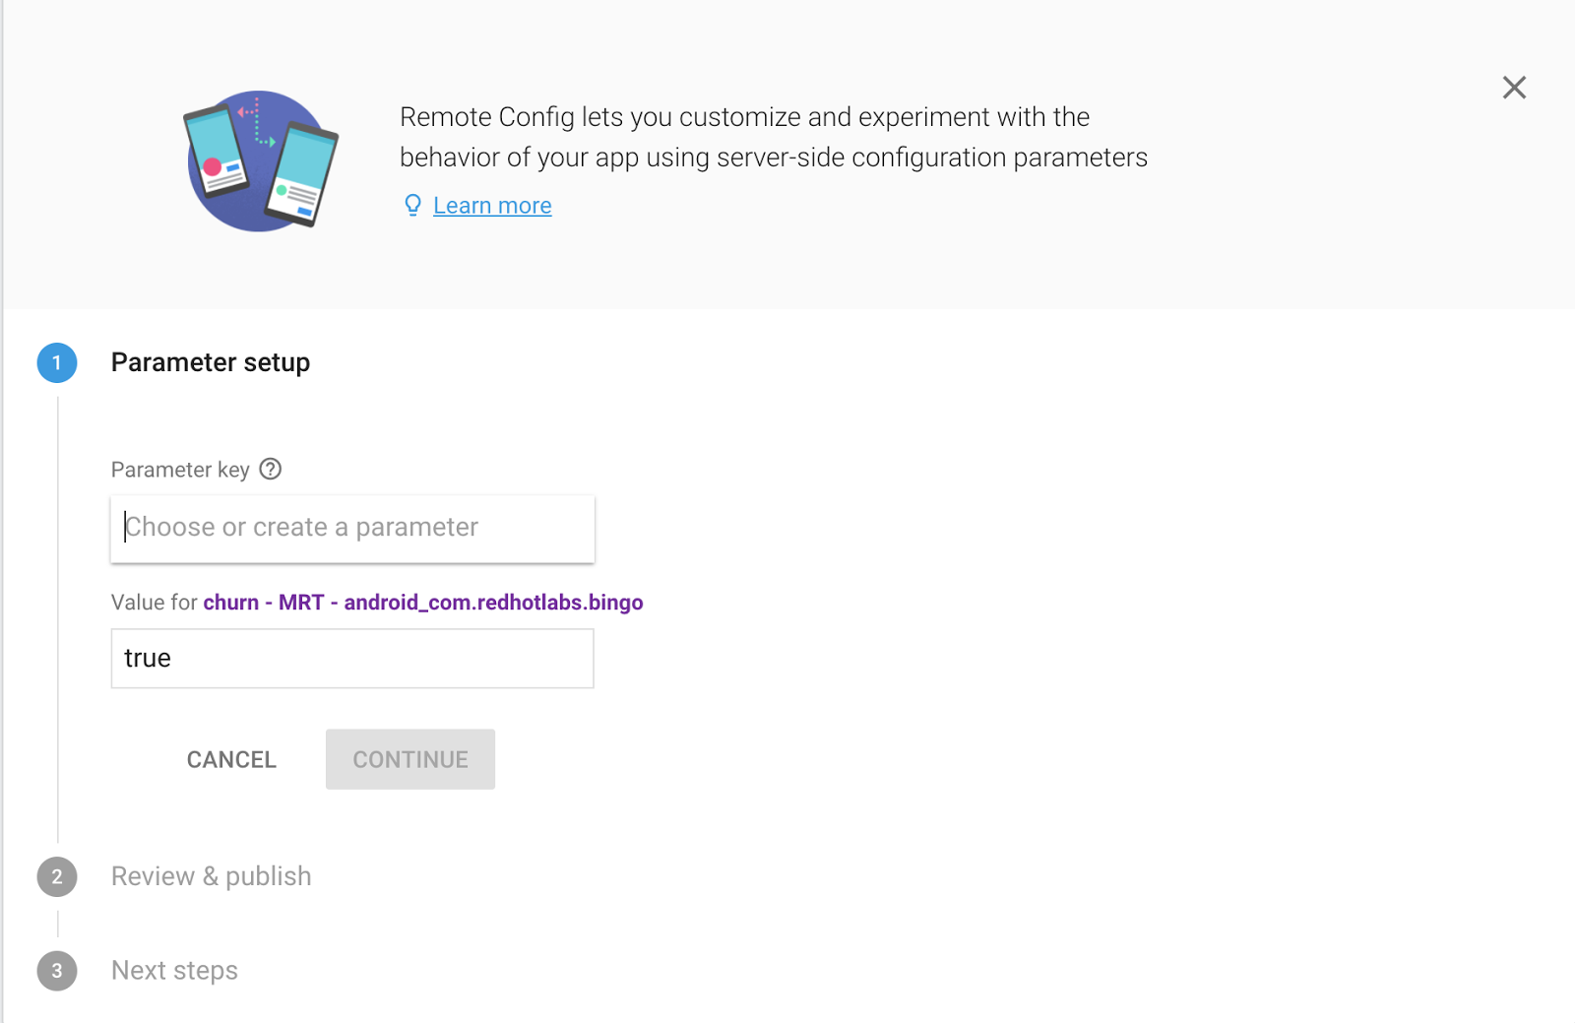
Task: Click the Remote Config description text
Action: 773,137
